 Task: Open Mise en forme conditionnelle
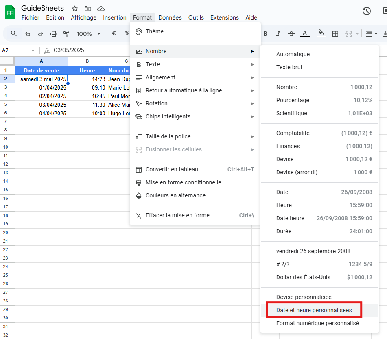pyautogui.click(x=195, y=182)
